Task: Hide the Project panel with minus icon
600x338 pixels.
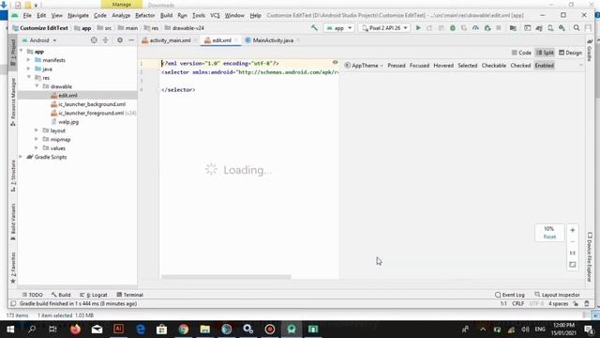Action: click(131, 39)
